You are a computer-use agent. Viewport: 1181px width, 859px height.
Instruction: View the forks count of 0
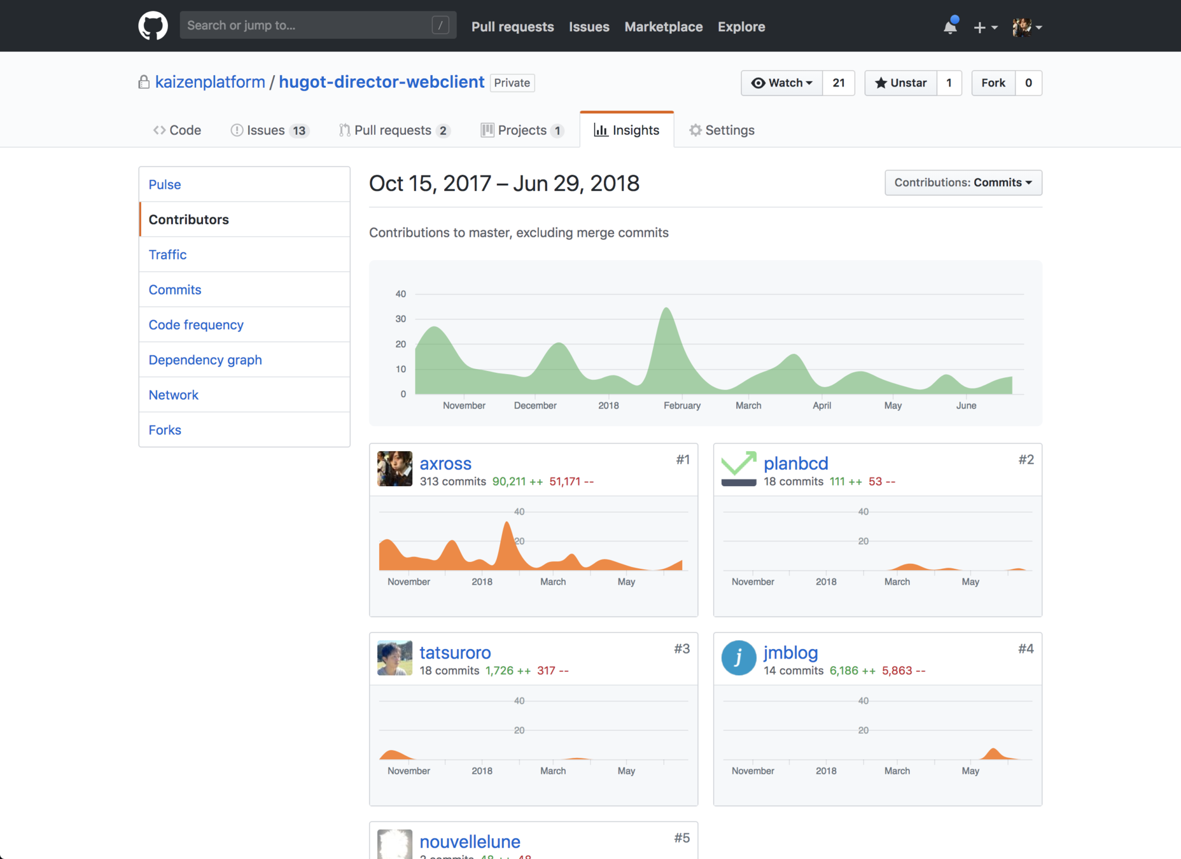click(x=1028, y=83)
